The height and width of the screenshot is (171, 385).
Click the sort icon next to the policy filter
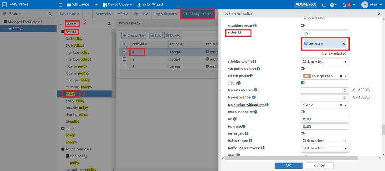(x=62, y=24)
